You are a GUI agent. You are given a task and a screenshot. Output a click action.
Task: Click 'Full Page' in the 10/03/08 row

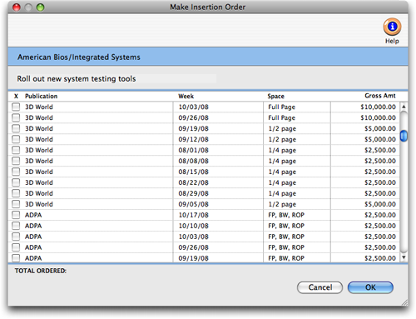tap(281, 107)
